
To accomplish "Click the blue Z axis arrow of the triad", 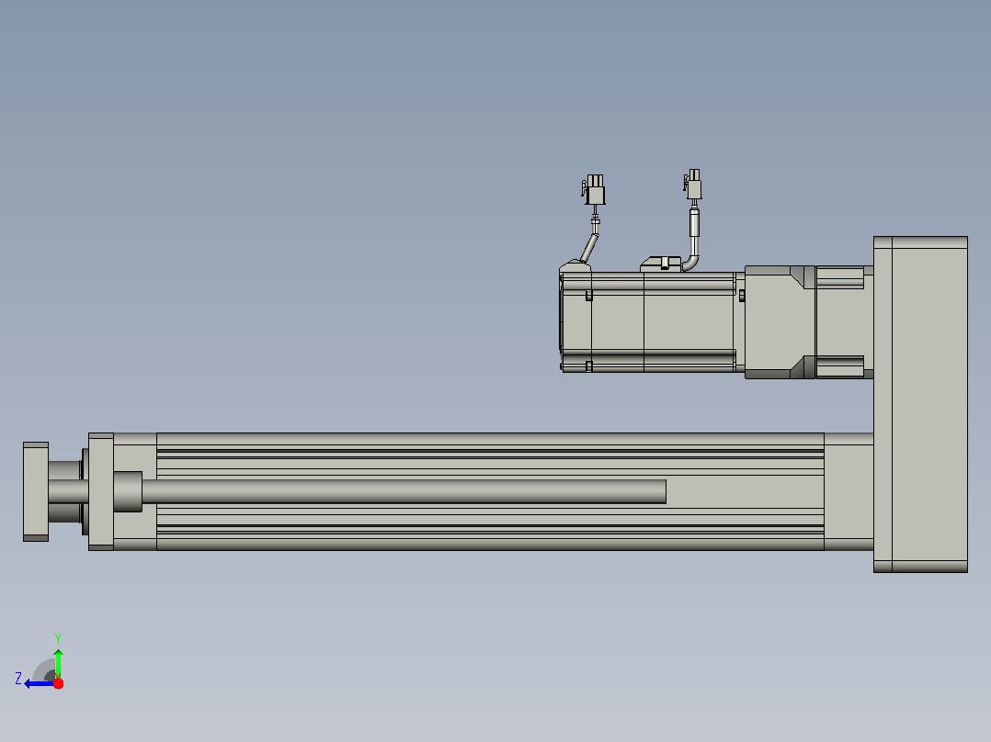I will click(x=40, y=684).
